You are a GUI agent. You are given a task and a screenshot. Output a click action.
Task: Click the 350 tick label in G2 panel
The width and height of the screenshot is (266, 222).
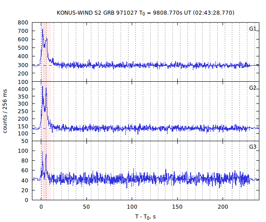point(23,96)
